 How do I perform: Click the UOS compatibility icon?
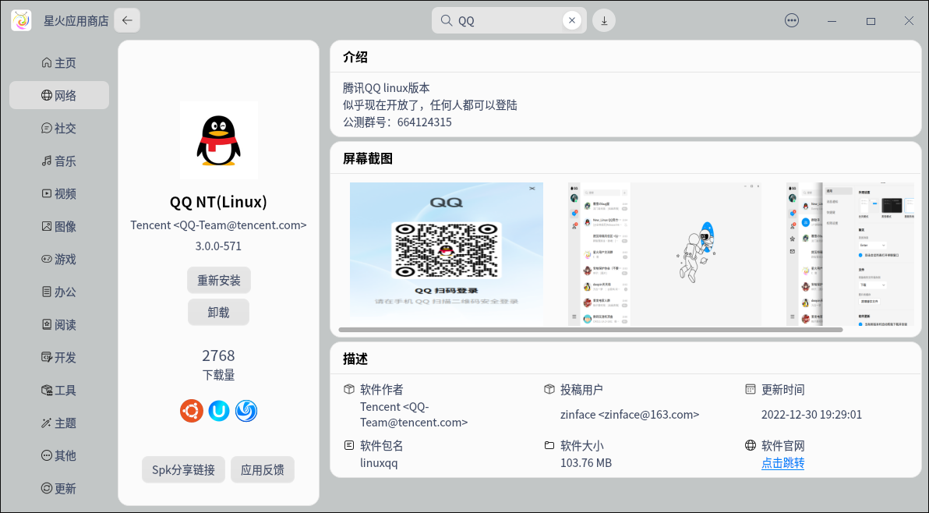pyautogui.click(x=219, y=411)
